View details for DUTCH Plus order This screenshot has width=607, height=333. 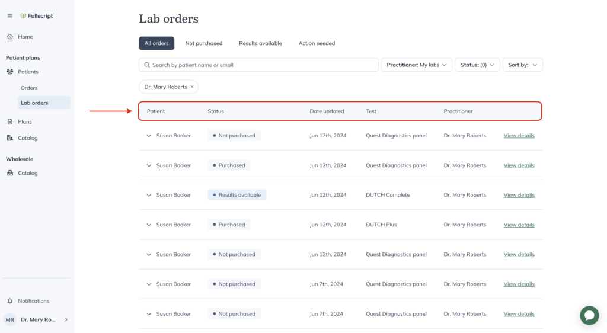(x=519, y=225)
